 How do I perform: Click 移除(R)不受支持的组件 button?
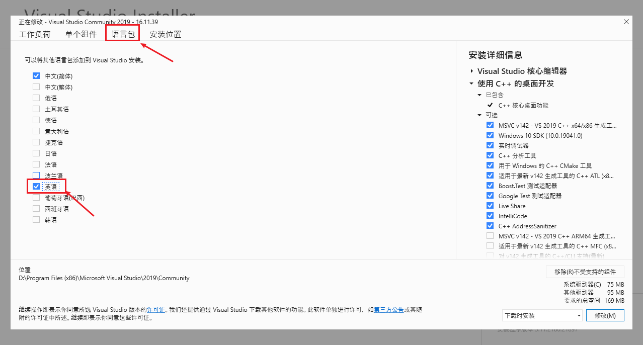(585, 272)
